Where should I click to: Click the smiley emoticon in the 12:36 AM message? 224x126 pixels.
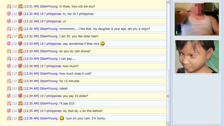pos(62,118)
